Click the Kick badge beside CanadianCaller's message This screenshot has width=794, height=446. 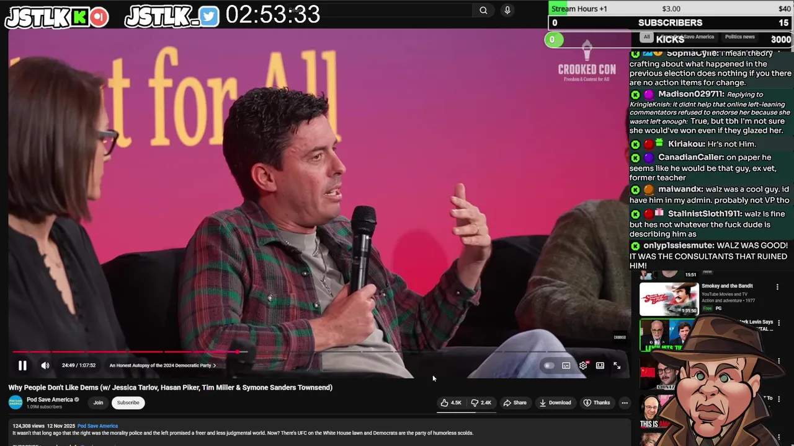pyautogui.click(x=635, y=158)
